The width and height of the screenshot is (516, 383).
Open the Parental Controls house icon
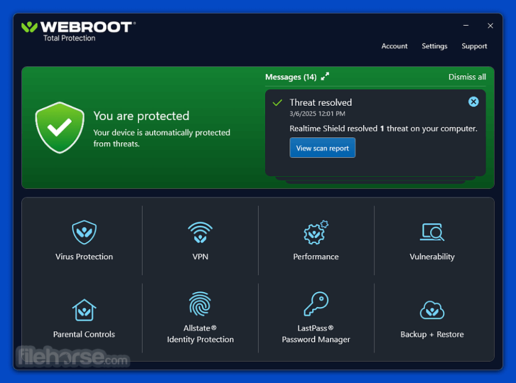84,310
